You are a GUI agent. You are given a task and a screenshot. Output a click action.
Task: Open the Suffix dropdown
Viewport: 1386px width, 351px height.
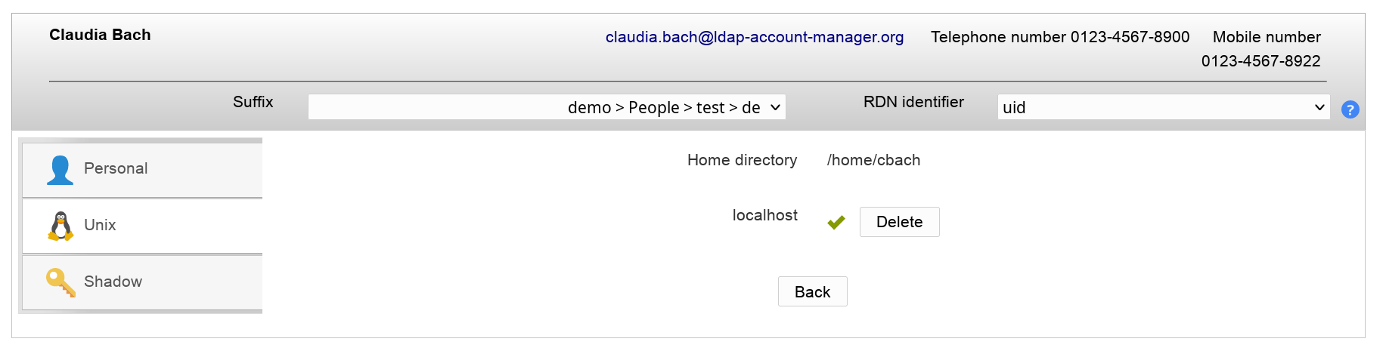[546, 107]
